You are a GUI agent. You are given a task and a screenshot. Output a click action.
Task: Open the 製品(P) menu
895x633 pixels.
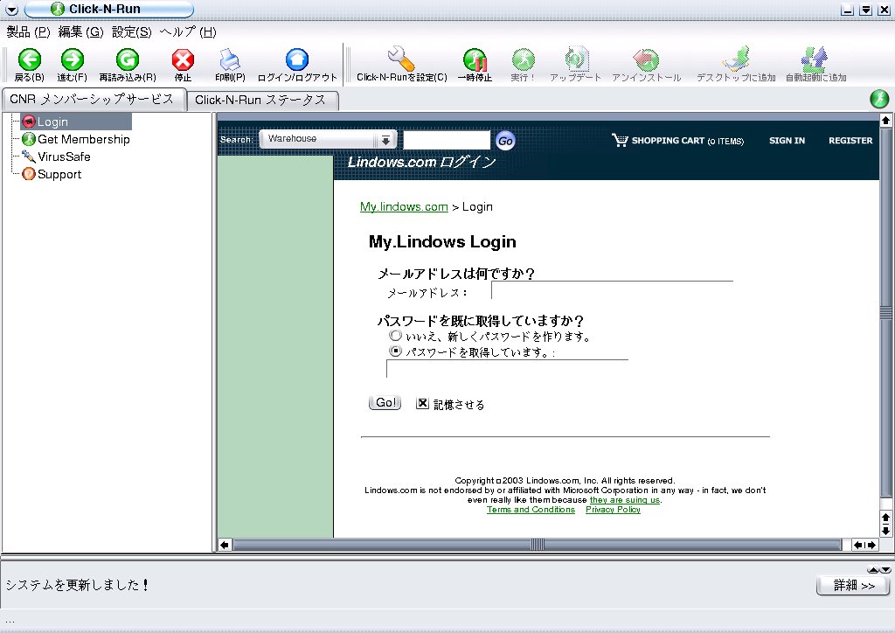(x=28, y=32)
